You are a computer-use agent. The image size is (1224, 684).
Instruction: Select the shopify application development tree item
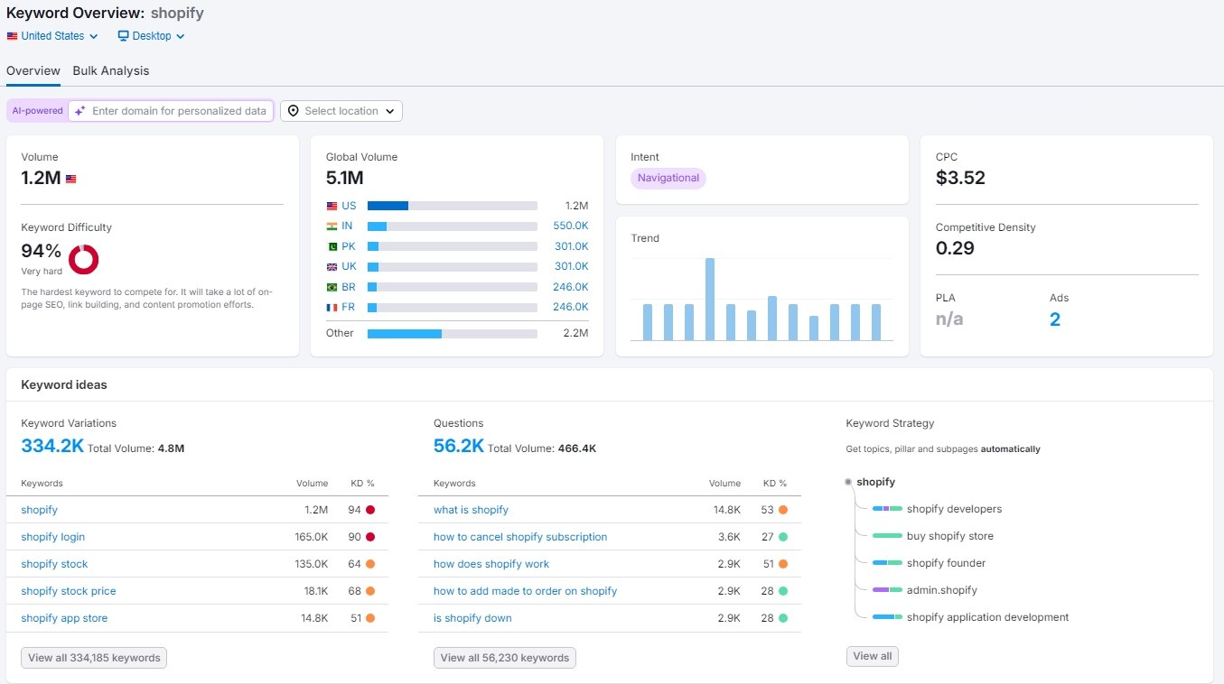[987, 617]
